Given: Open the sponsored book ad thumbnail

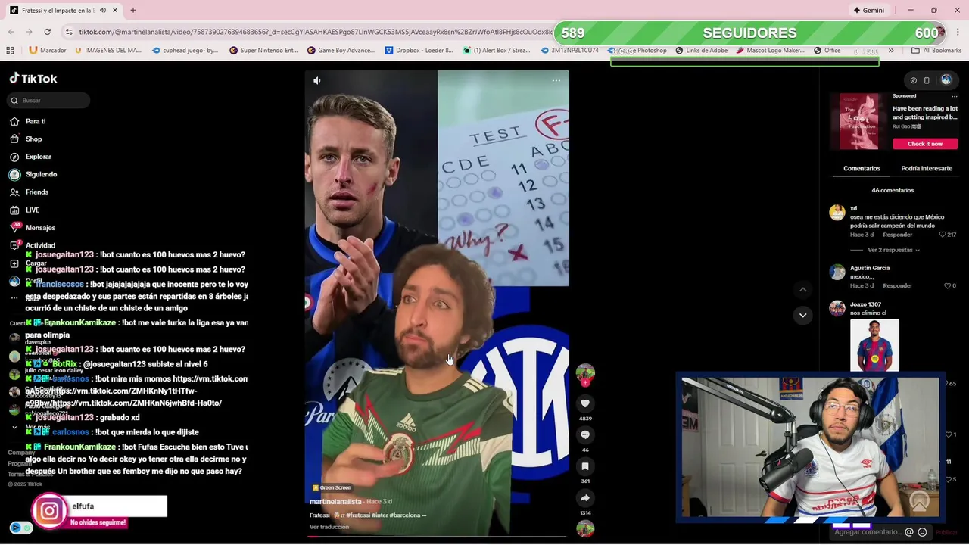Looking at the screenshot, I should pyautogui.click(x=859, y=122).
